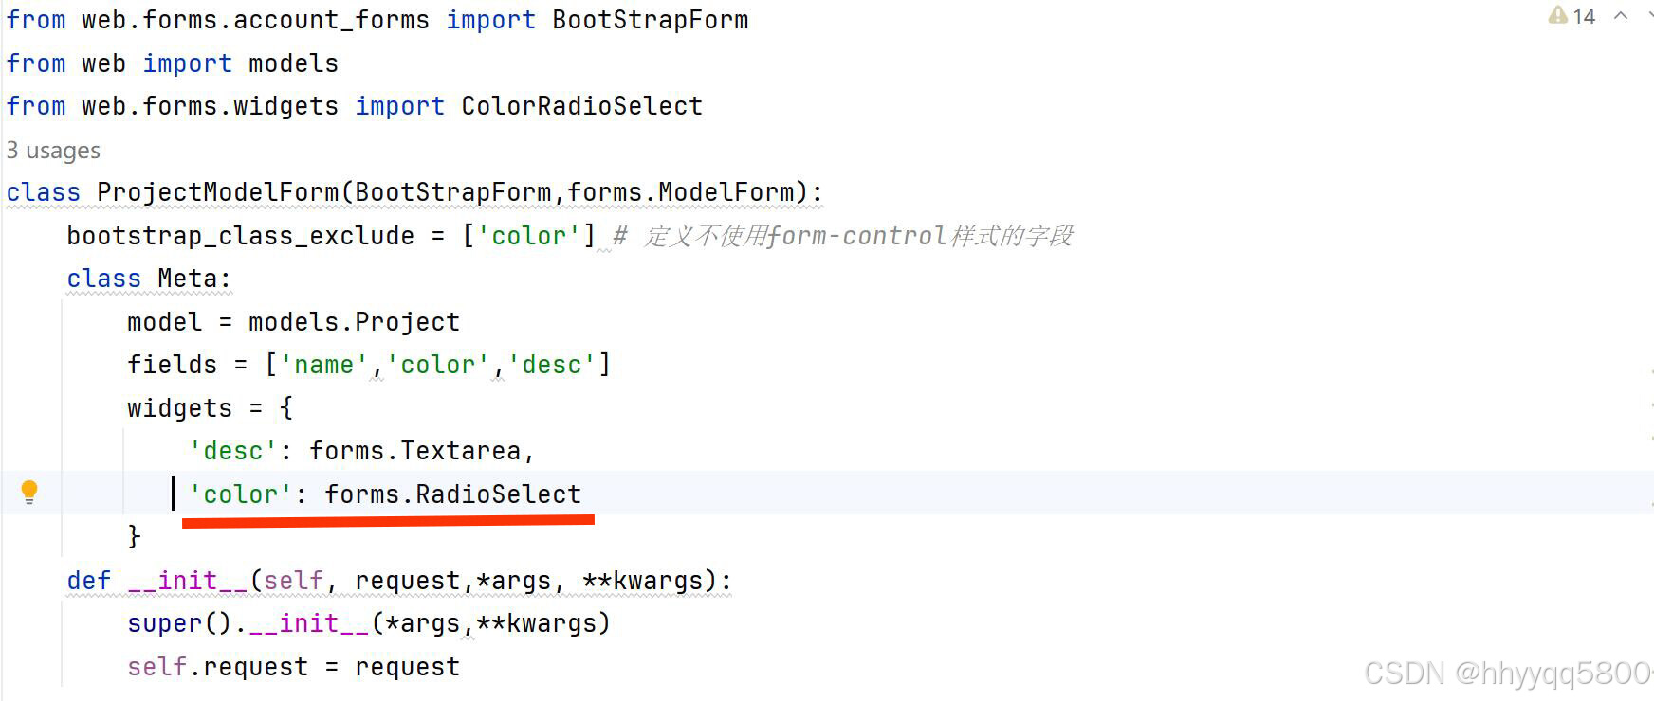Open the warnings indicator showing 14
This screenshot has height=701, width=1654.
(1571, 16)
